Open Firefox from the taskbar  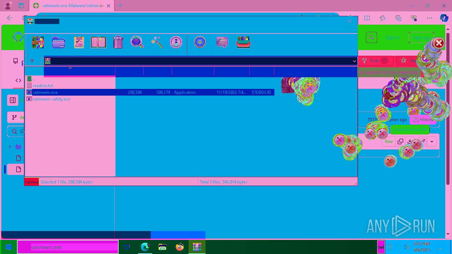coord(180,247)
